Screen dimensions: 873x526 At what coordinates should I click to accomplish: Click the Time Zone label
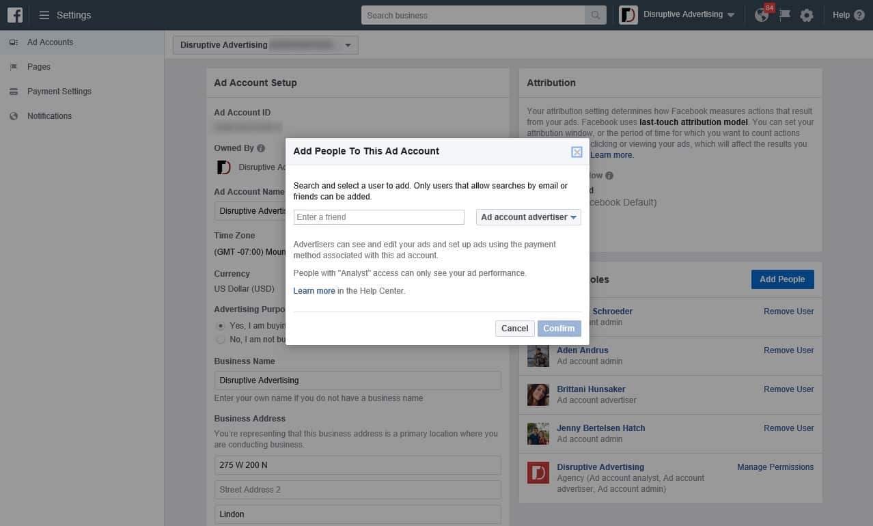[234, 236]
